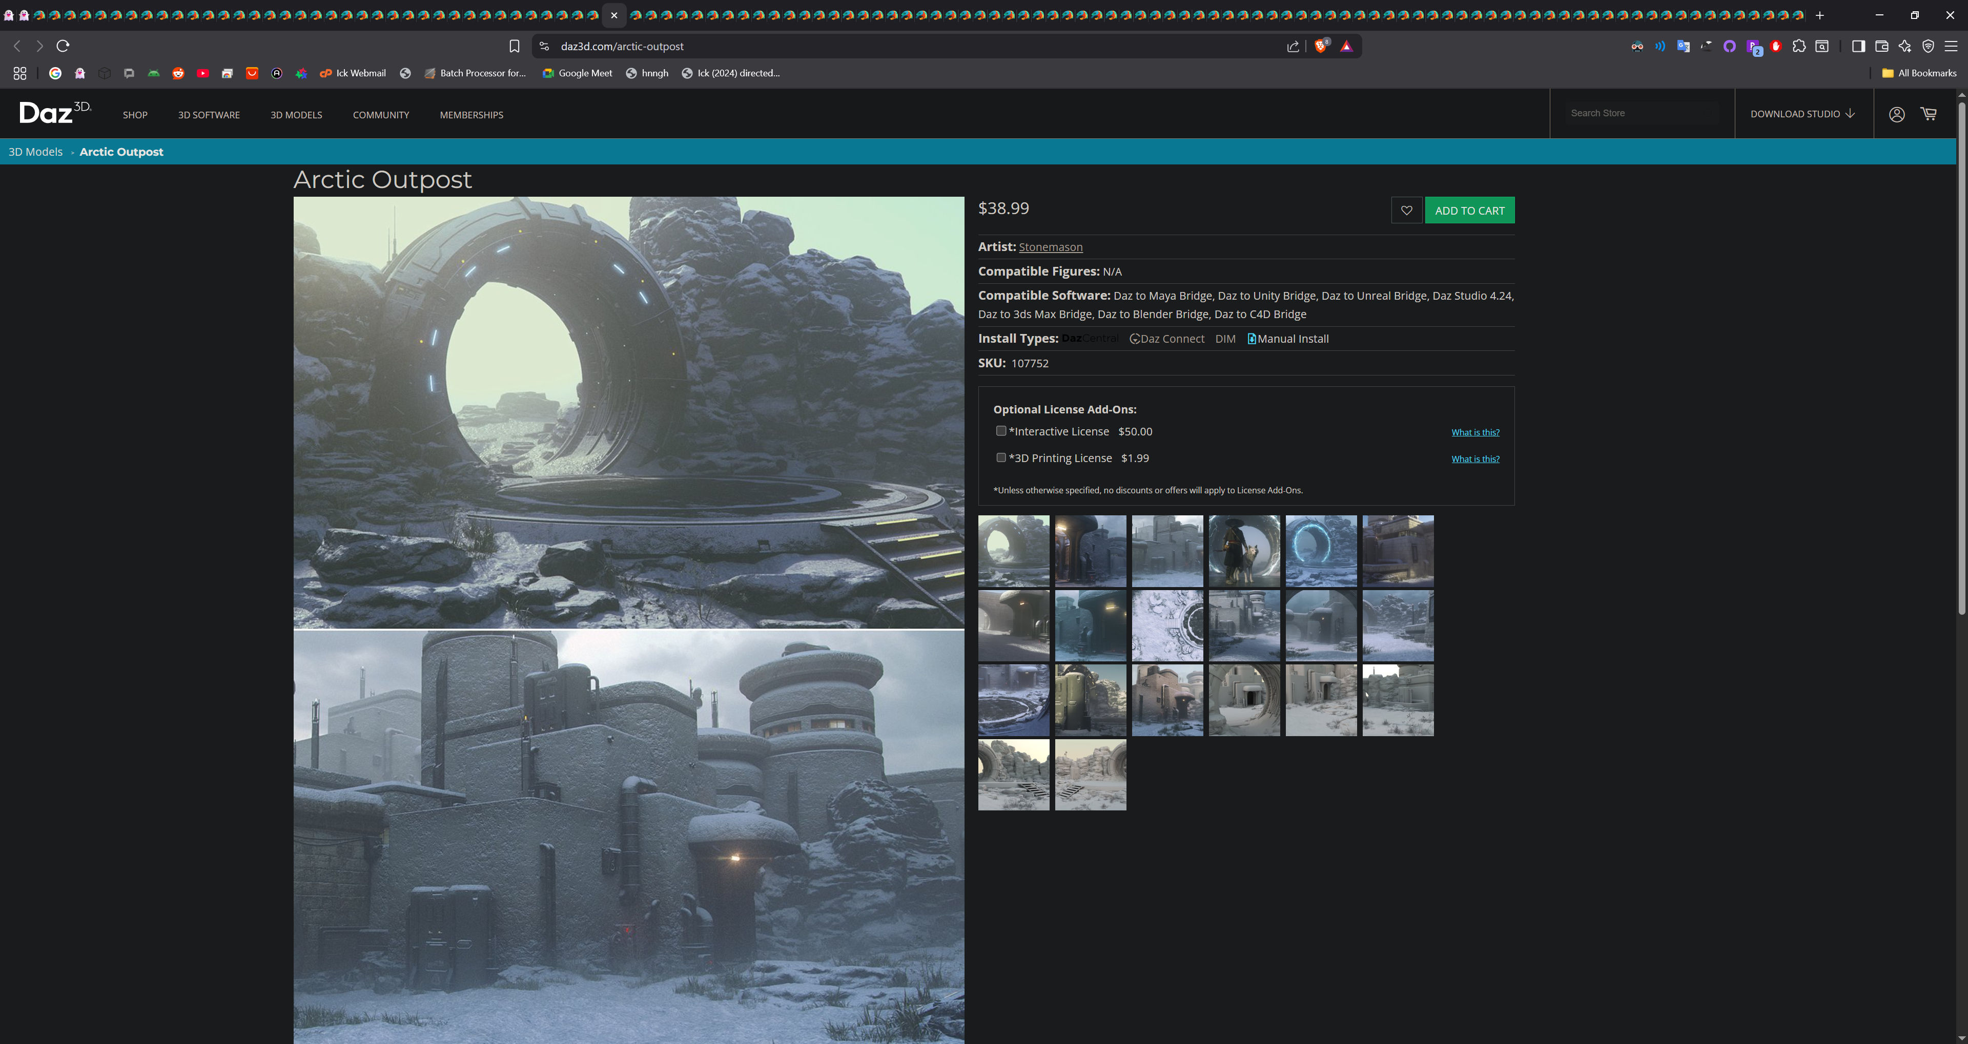The image size is (1968, 1044).
Task: Select the man with dog thumbnail
Action: point(1244,551)
